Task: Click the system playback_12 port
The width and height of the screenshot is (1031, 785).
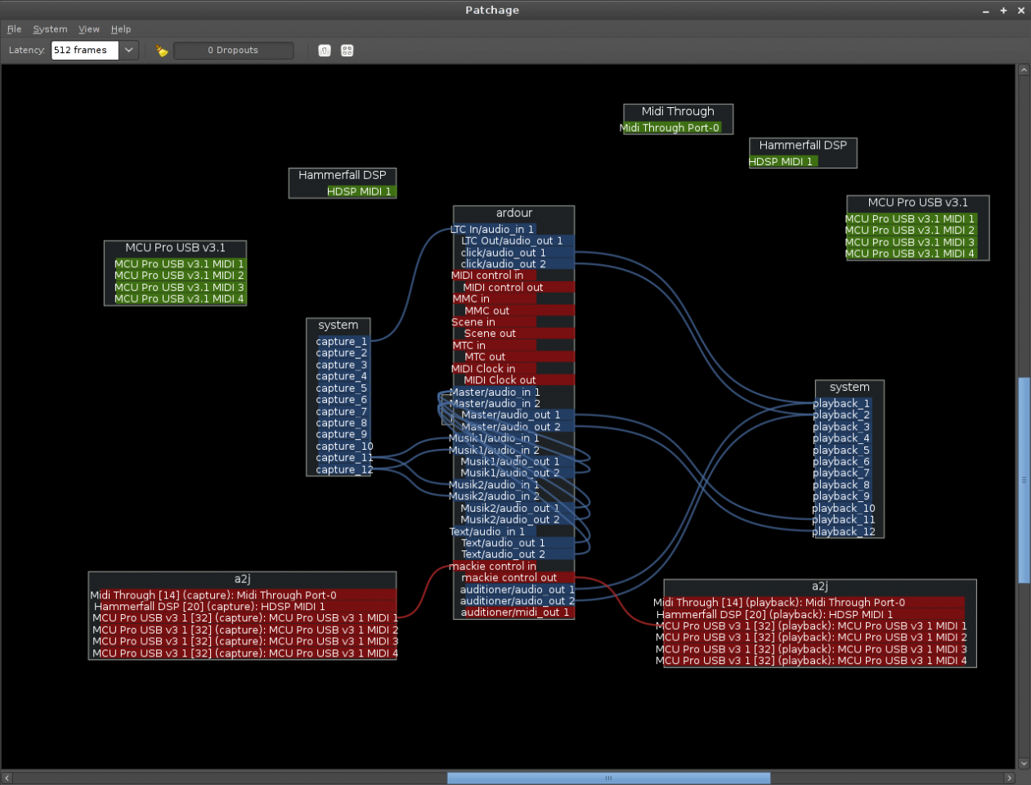Action: 844,532
